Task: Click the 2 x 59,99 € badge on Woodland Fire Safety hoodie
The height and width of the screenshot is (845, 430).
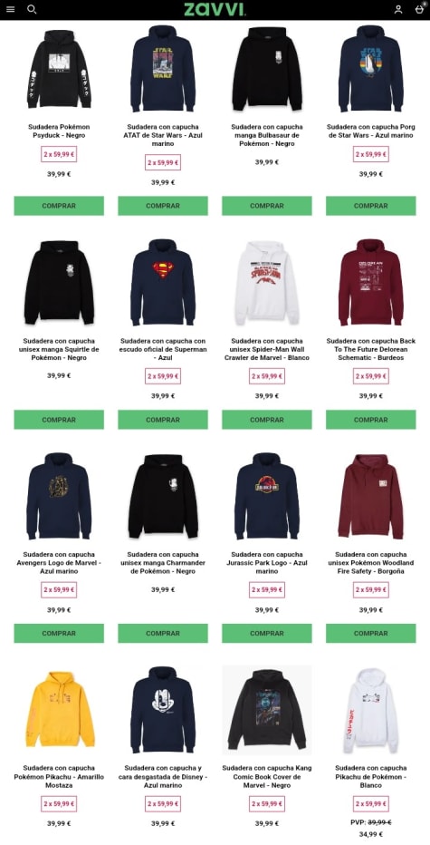Action: pos(371,590)
